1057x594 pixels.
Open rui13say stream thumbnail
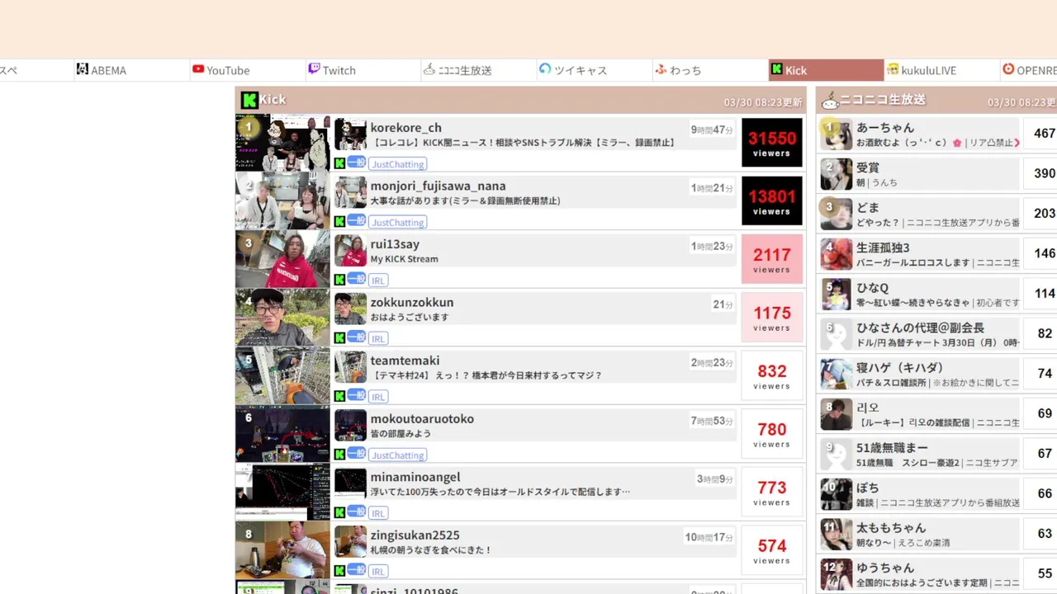point(282,259)
